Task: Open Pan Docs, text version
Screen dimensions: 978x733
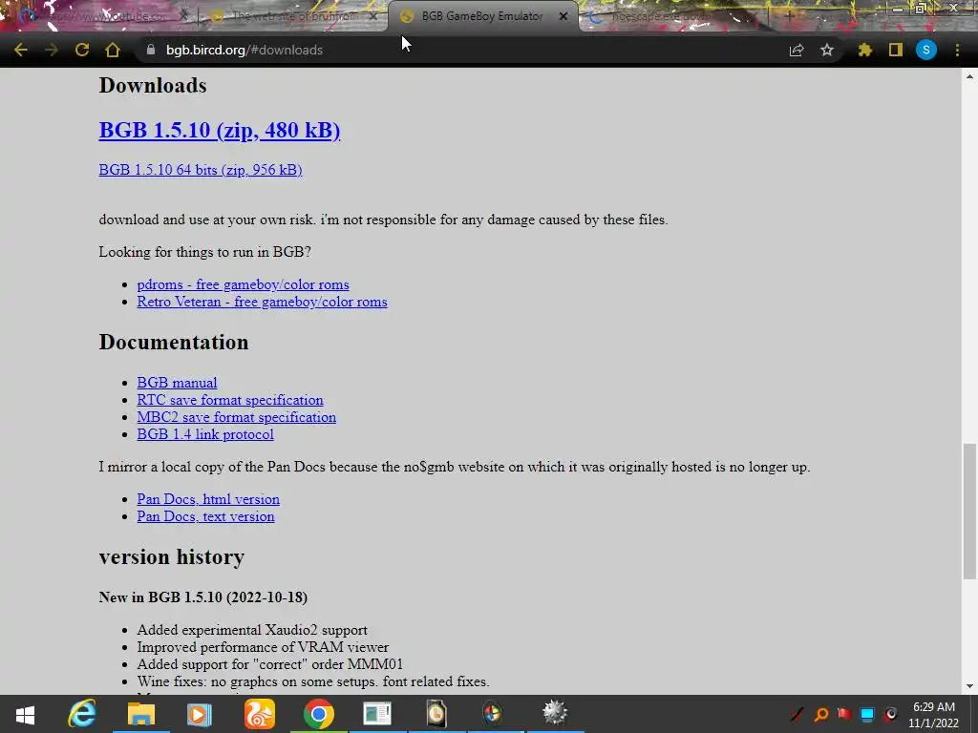Action: tap(206, 516)
